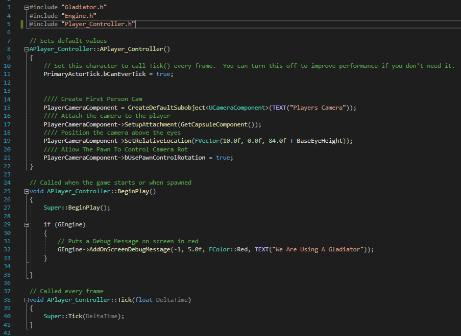Fold the Tick function definition
The height and width of the screenshot is (336, 461).
click(26, 300)
